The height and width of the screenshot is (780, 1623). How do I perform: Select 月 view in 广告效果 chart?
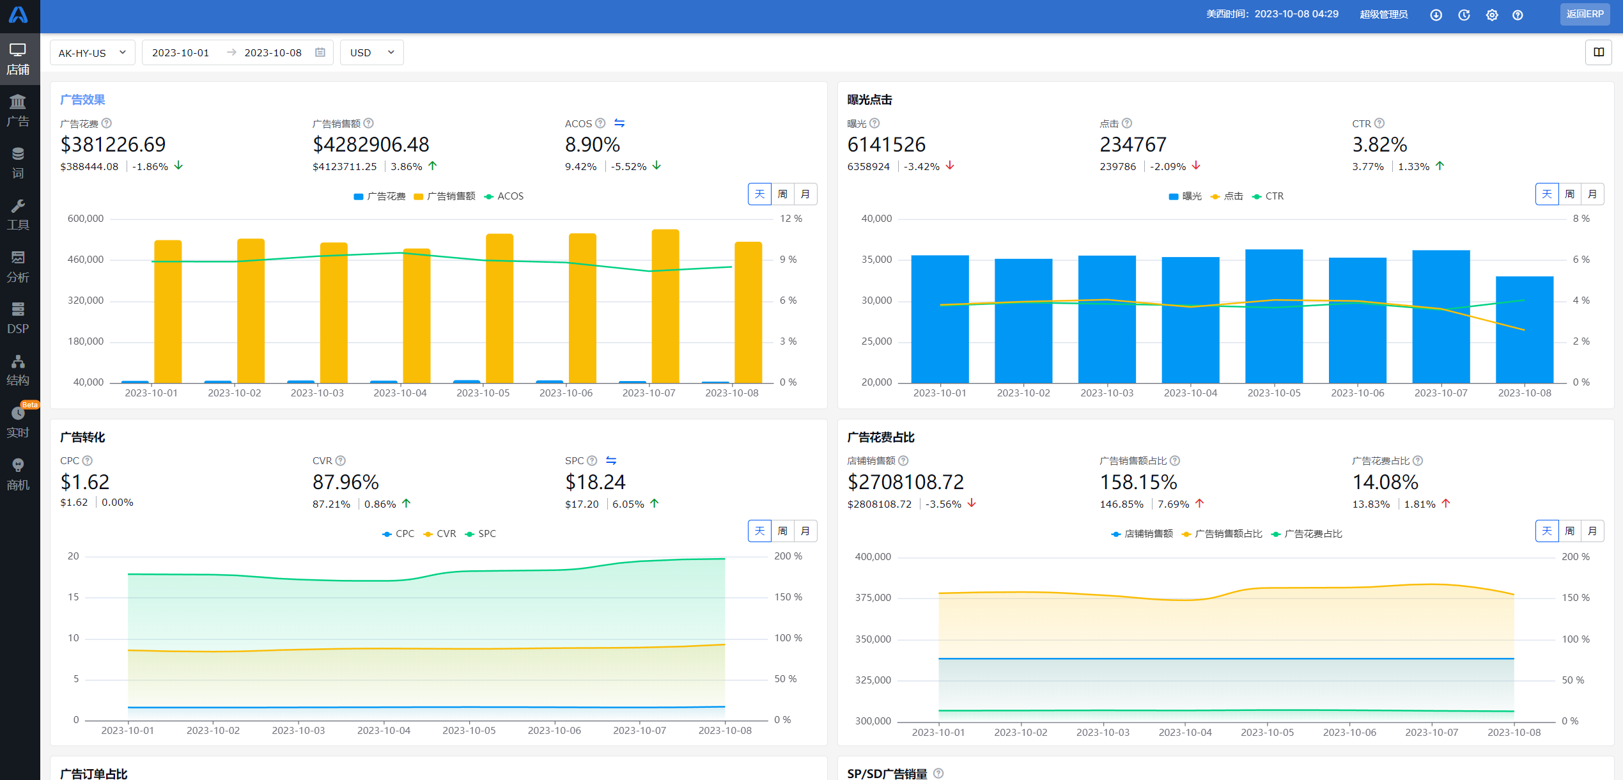(x=805, y=194)
